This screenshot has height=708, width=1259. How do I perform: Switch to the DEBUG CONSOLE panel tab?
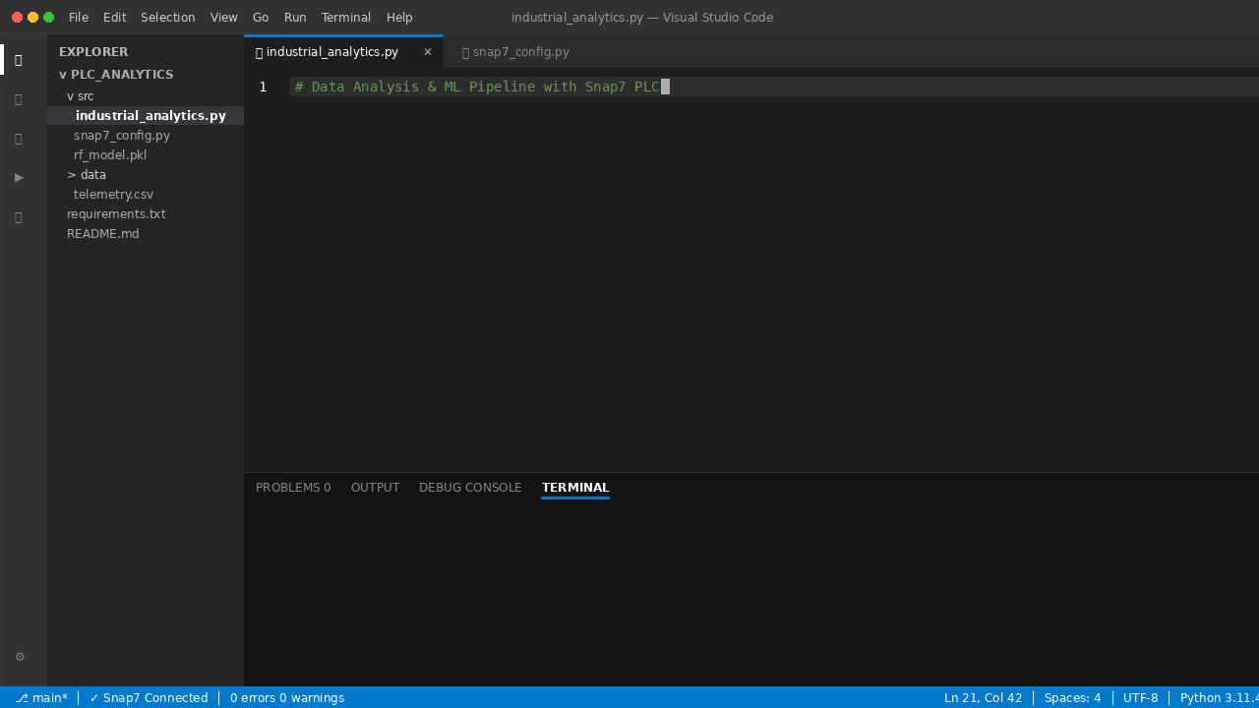coord(470,488)
